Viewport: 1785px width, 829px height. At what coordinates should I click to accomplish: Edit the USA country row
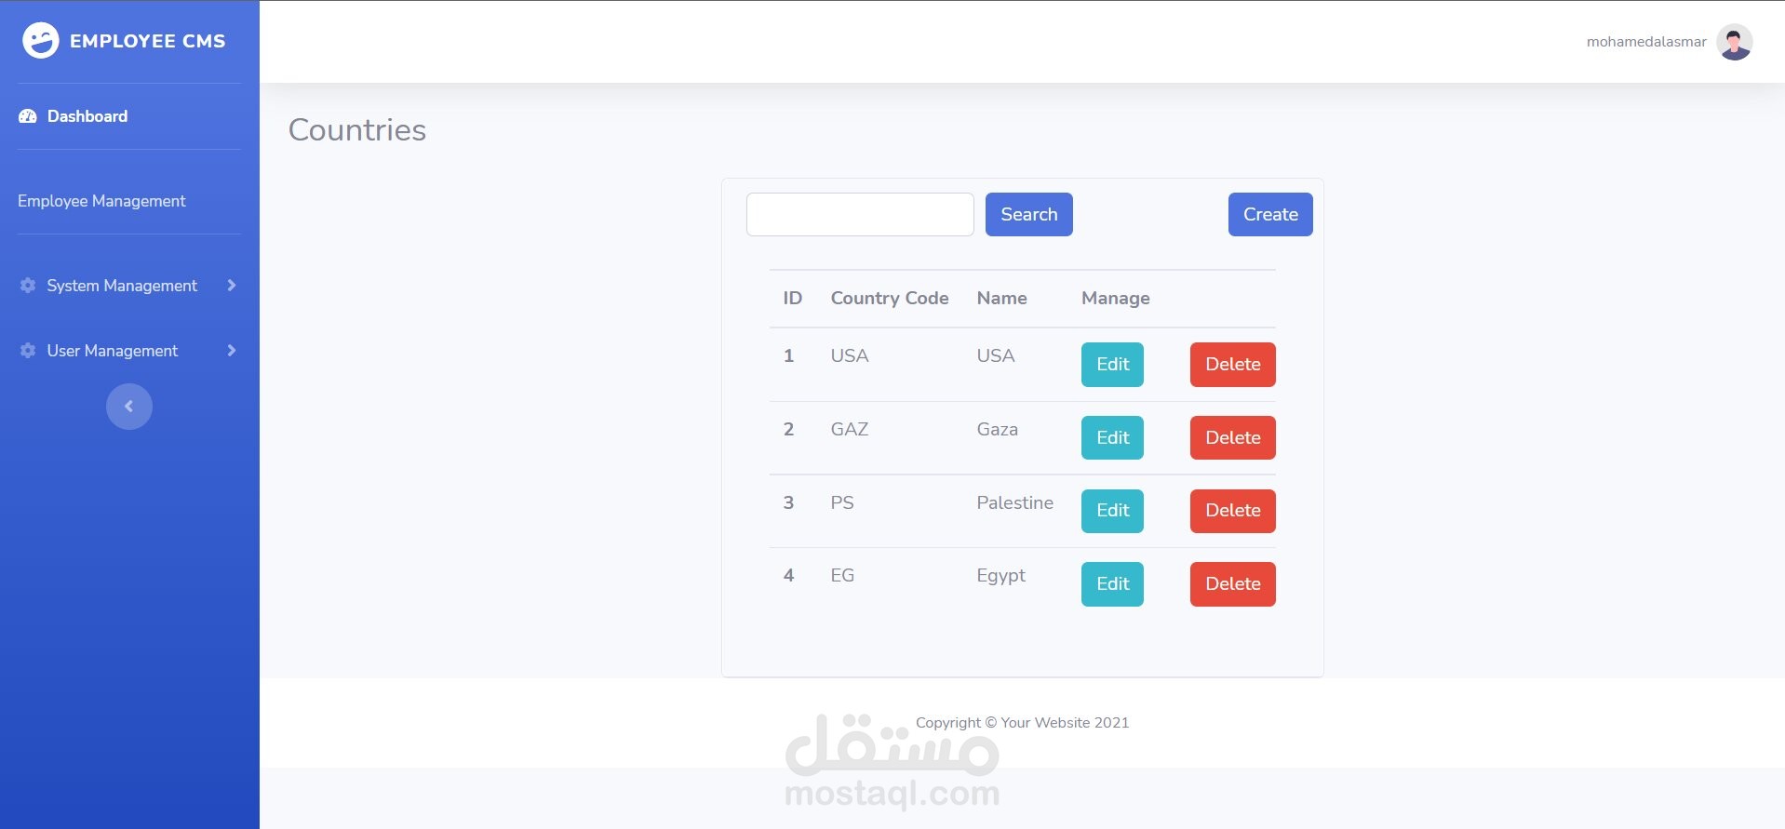coord(1112,365)
